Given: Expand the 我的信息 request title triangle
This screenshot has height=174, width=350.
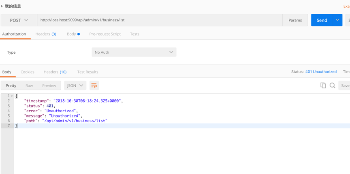Looking at the screenshot, I should (2, 6).
